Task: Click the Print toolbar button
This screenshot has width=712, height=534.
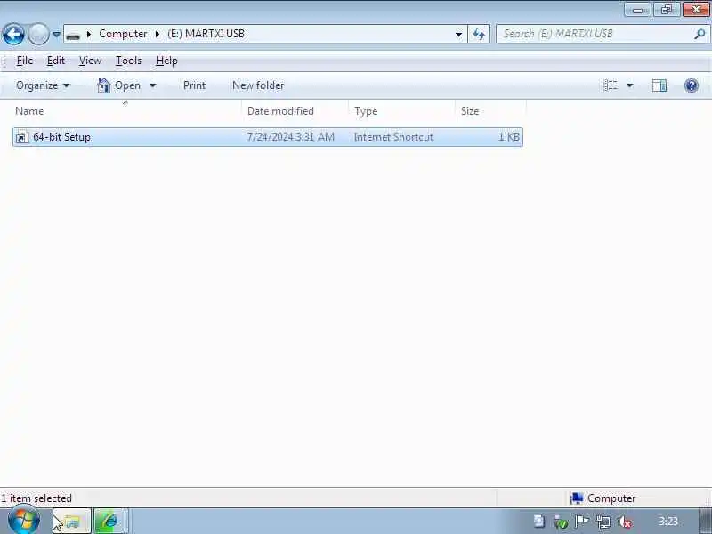Action: [194, 85]
